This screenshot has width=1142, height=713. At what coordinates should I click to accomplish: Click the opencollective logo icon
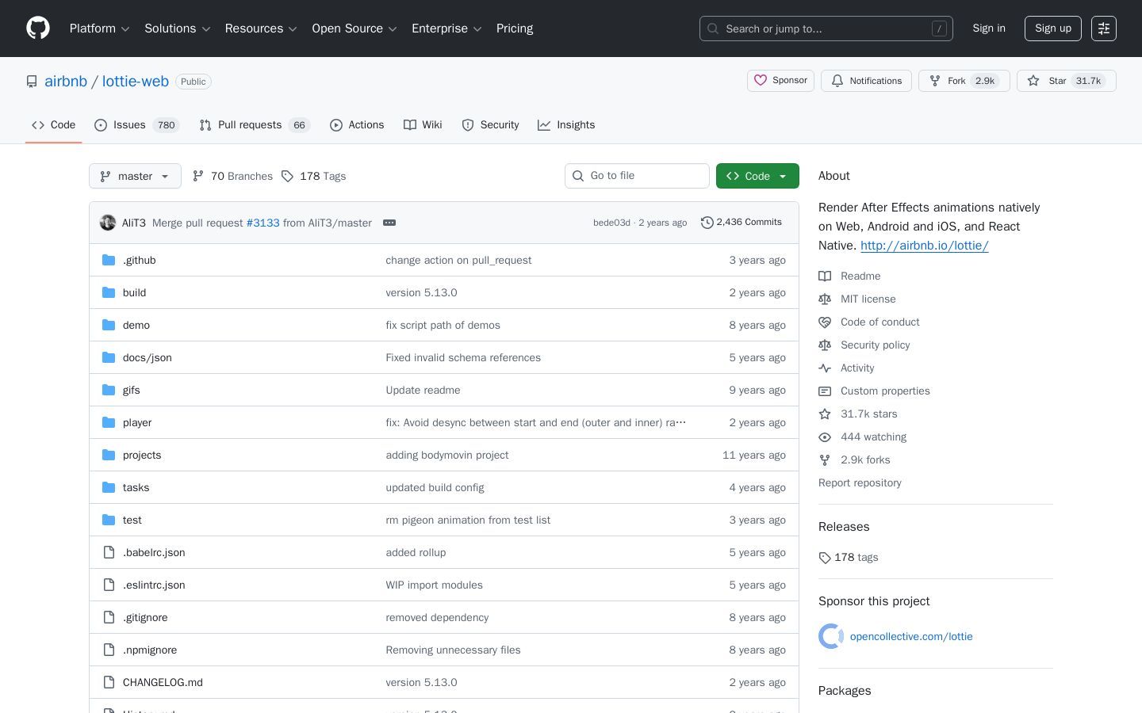pos(831,636)
